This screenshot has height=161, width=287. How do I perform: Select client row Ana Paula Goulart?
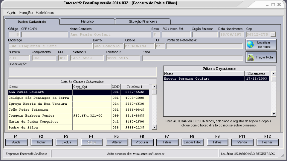(x=79, y=92)
